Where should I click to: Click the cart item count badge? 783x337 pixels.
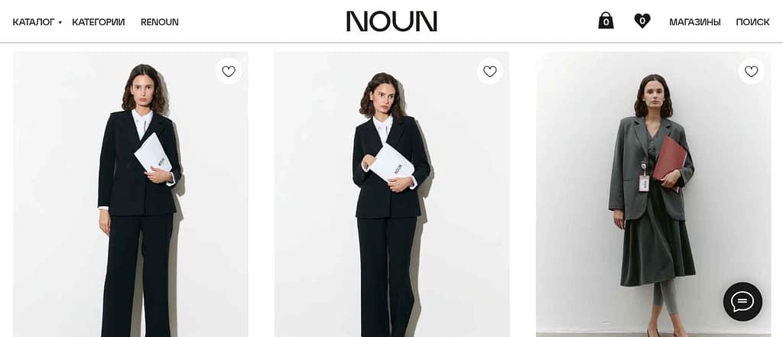click(x=606, y=22)
